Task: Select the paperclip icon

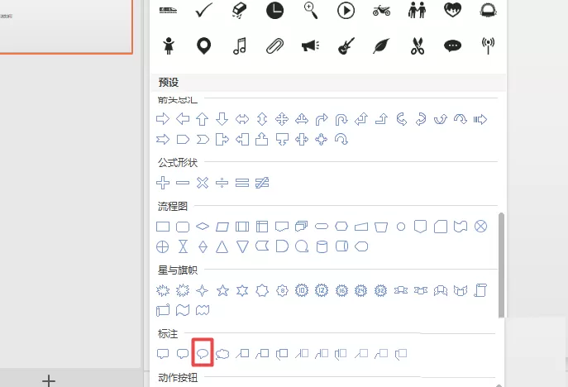Action: tap(275, 46)
